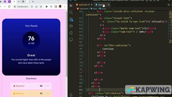Click the 'Great' heading in the result card
The image size is (172, 97).
click(31, 55)
